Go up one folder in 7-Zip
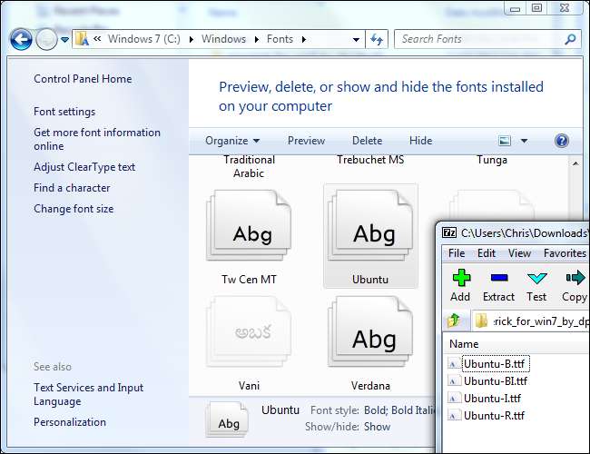The height and width of the screenshot is (454, 590). (454, 321)
